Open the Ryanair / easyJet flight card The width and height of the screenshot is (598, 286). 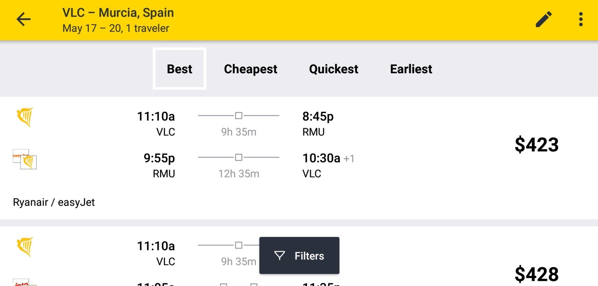299,158
